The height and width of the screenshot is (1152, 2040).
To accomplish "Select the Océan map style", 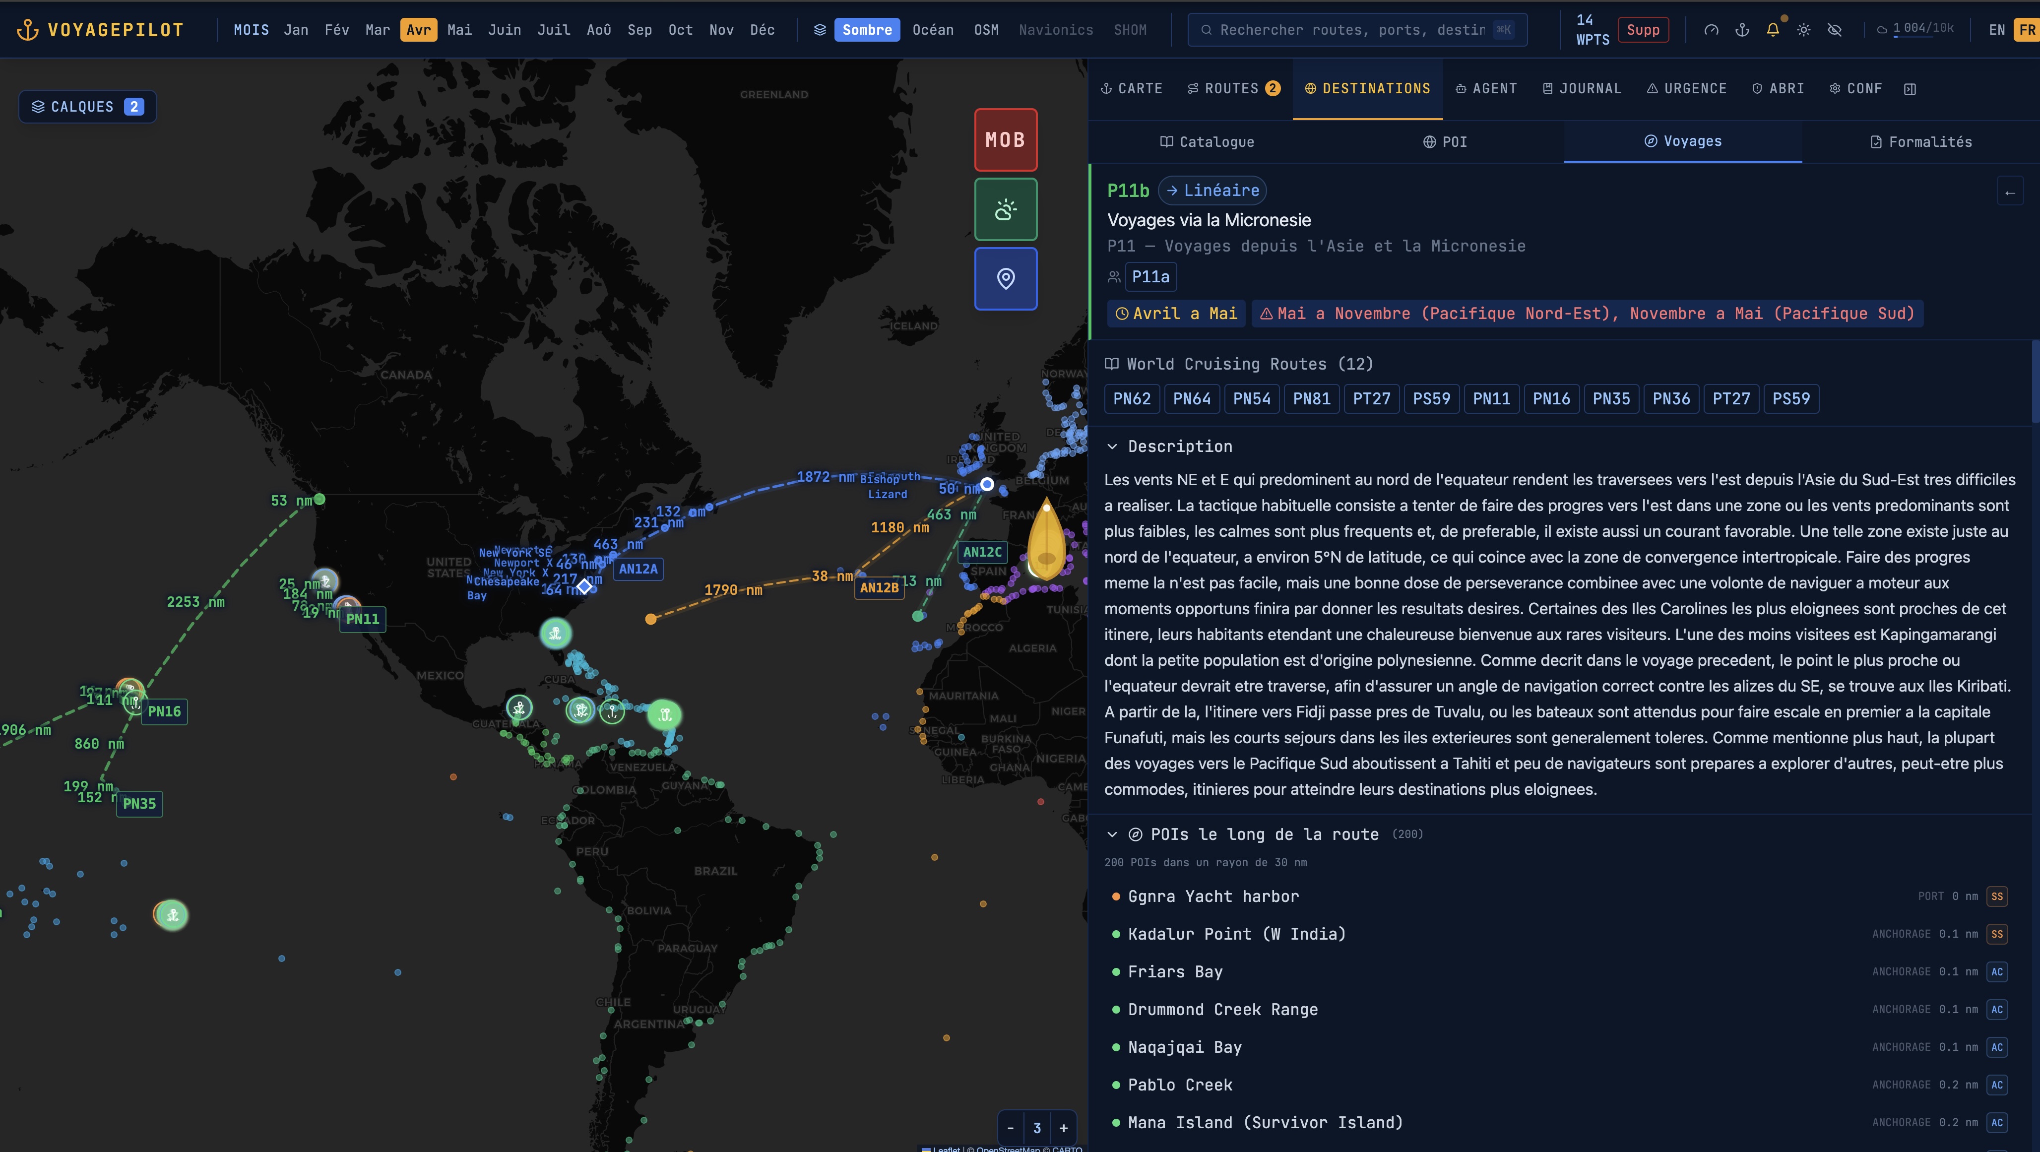I will click(x=932, y=30).
